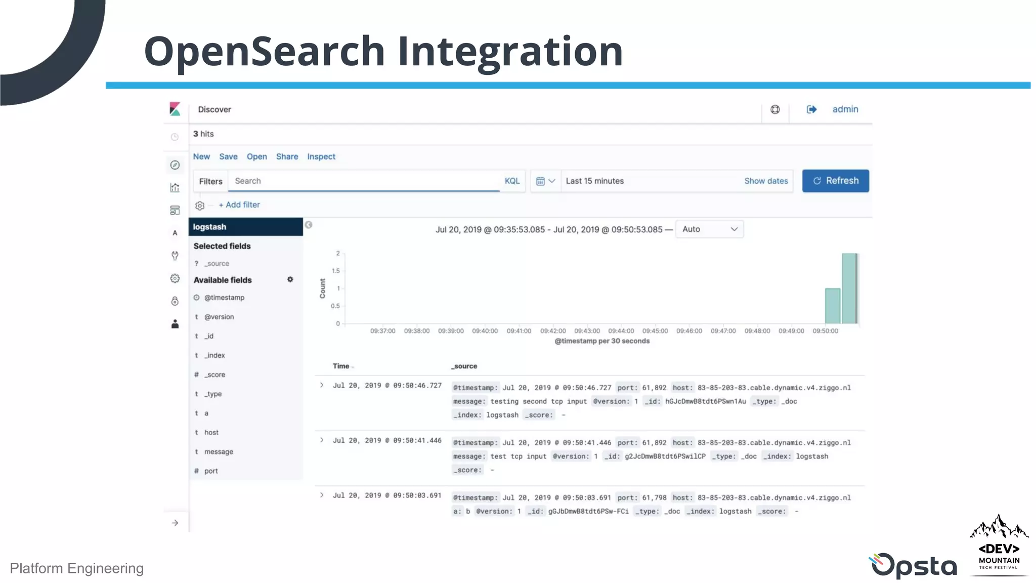The image size is (1036, 583).
Task: Click the help lifebuoy icon
Action: [x=775, y=109]
